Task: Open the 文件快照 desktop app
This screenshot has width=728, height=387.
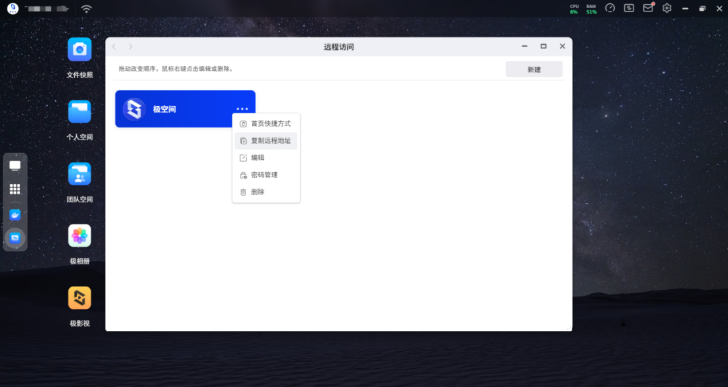Action: (x=80, y=50)
